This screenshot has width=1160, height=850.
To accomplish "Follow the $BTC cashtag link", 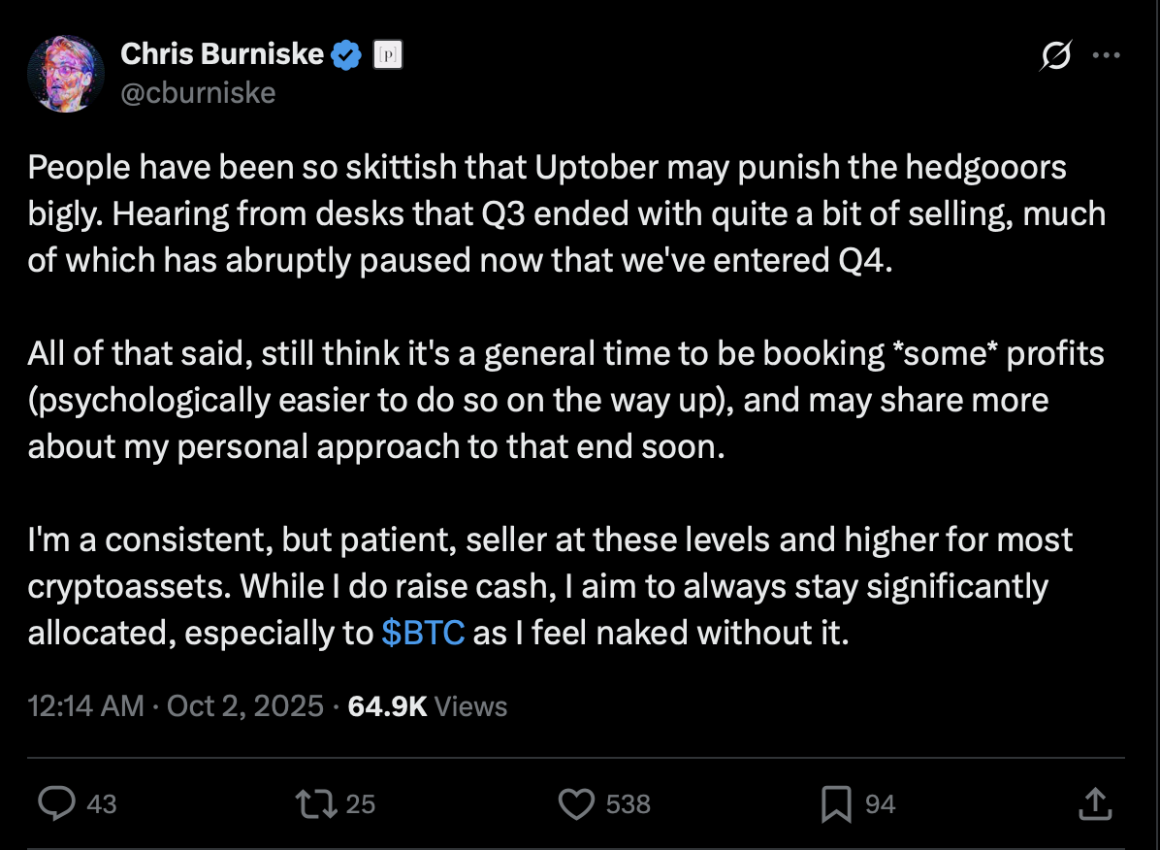I will [423, 633].
